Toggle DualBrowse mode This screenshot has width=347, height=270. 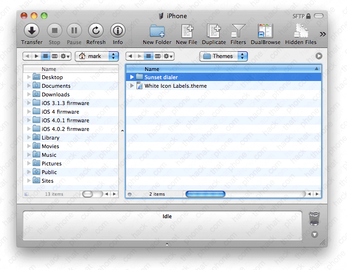coord(265,31)
